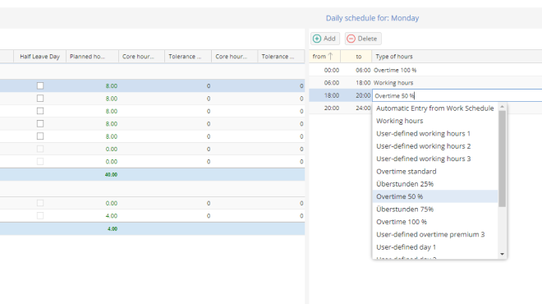Image resolution: width=542 pixels, height=304 pixels.
Task: Click the dropdown list scroll up arrow
Action: (x=503, y=107)
